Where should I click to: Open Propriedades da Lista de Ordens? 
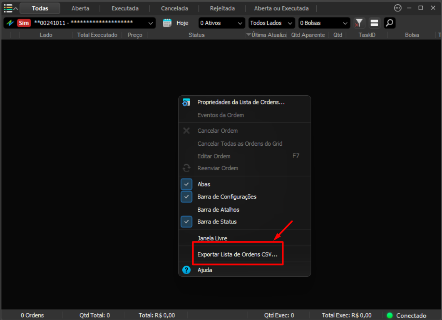pyautogui.click(x=241, y=102)
